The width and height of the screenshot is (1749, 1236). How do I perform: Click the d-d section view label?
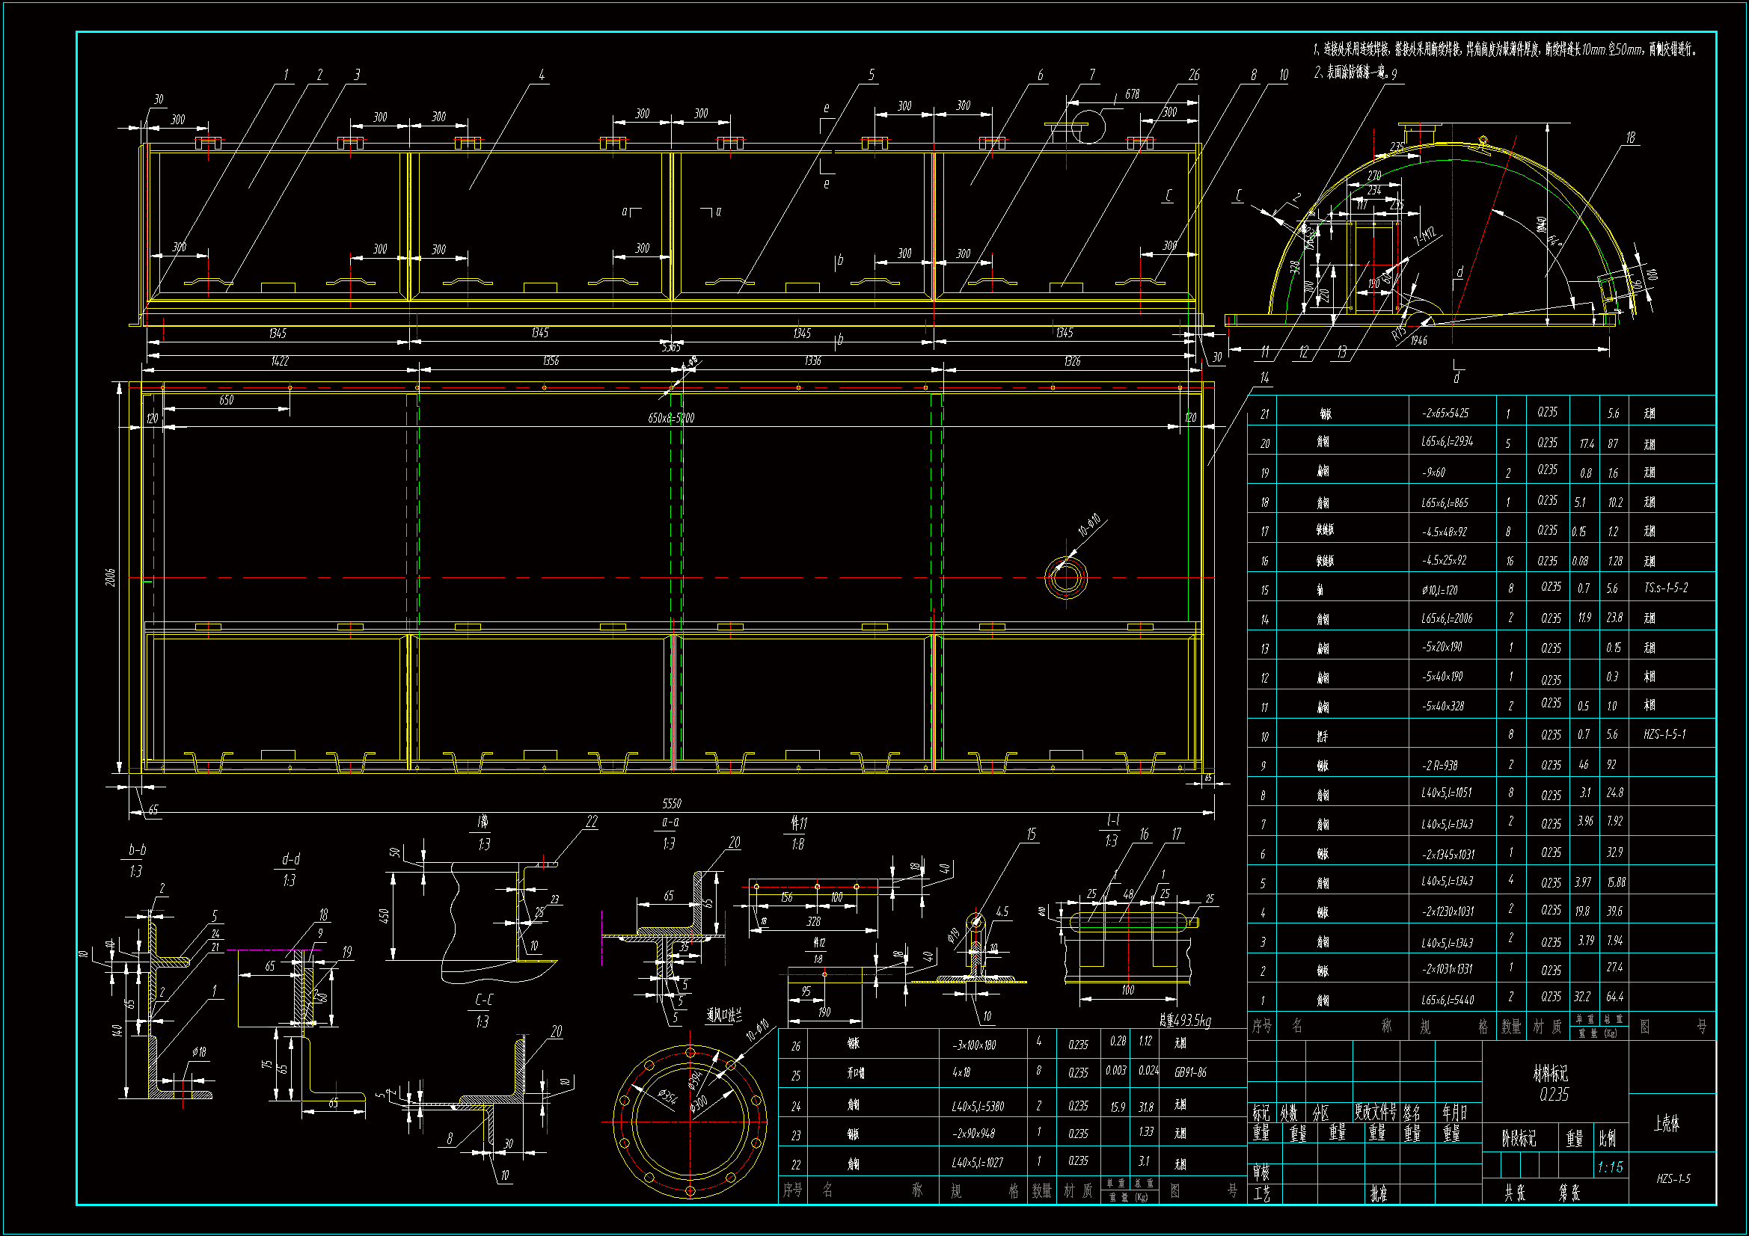pos(290,859)
